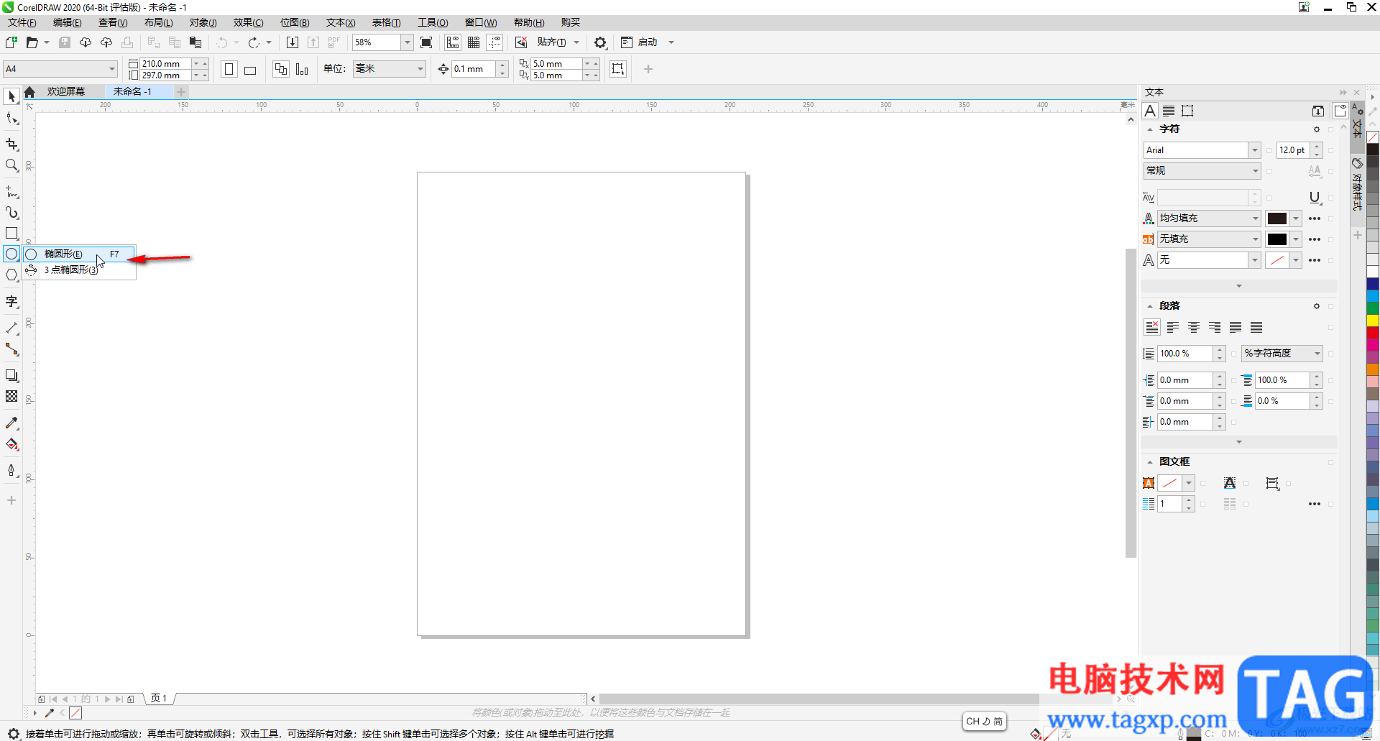Viewport: 1380px width, 741px height.
Task: Click the 购买 menu link
Action: click(571, 22)
